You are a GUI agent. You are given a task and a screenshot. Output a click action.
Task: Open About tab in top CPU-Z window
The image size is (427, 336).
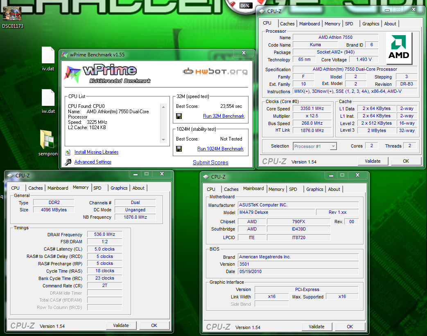[x=390, y=24]
